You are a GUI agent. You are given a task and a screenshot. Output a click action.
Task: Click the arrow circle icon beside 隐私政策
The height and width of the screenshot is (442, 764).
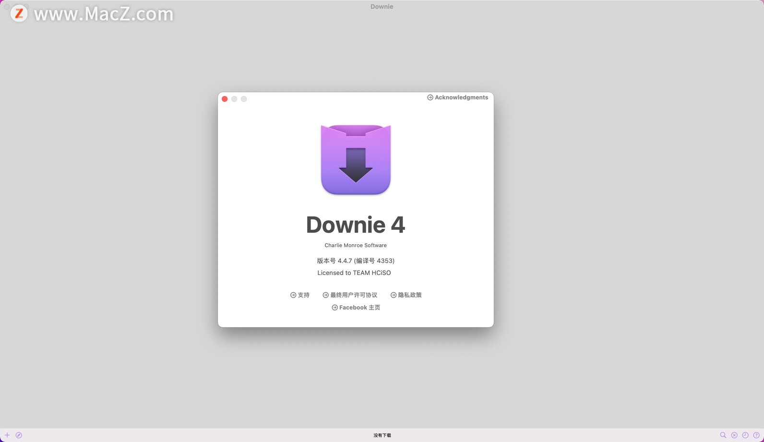[x=394, y=295]
